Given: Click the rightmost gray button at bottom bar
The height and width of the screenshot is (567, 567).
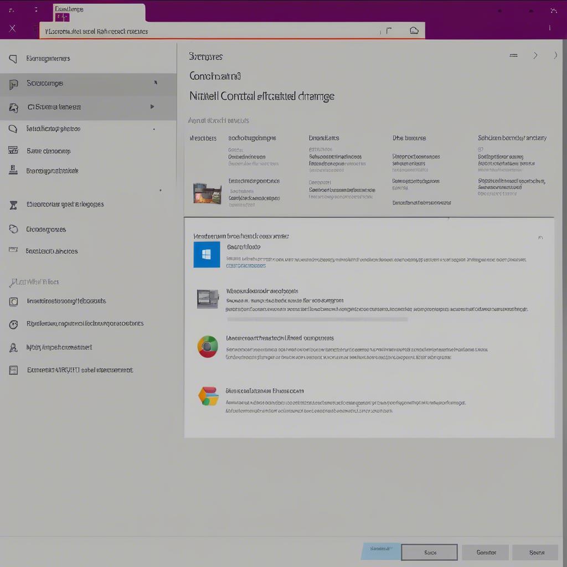Looking at the screenshot, I should [536, 553].
